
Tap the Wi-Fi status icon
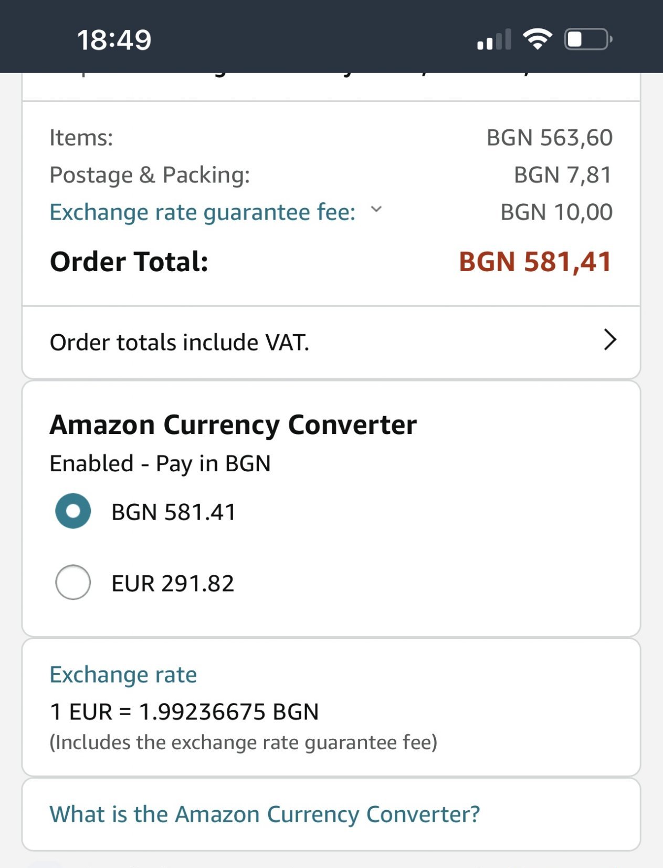click(537, 39)
